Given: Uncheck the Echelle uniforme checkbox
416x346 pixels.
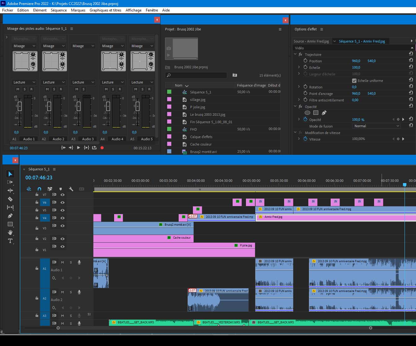Looking at the screenshot, I should point(354,81).
